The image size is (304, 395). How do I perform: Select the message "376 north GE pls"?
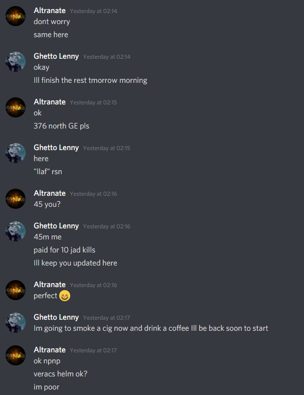62,125
